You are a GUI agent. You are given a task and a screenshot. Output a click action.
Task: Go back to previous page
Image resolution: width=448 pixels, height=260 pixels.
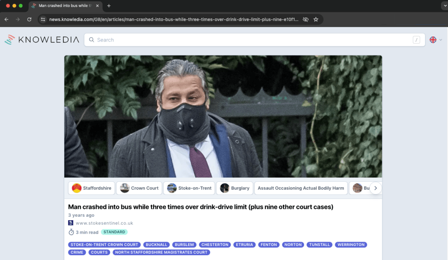7,19
